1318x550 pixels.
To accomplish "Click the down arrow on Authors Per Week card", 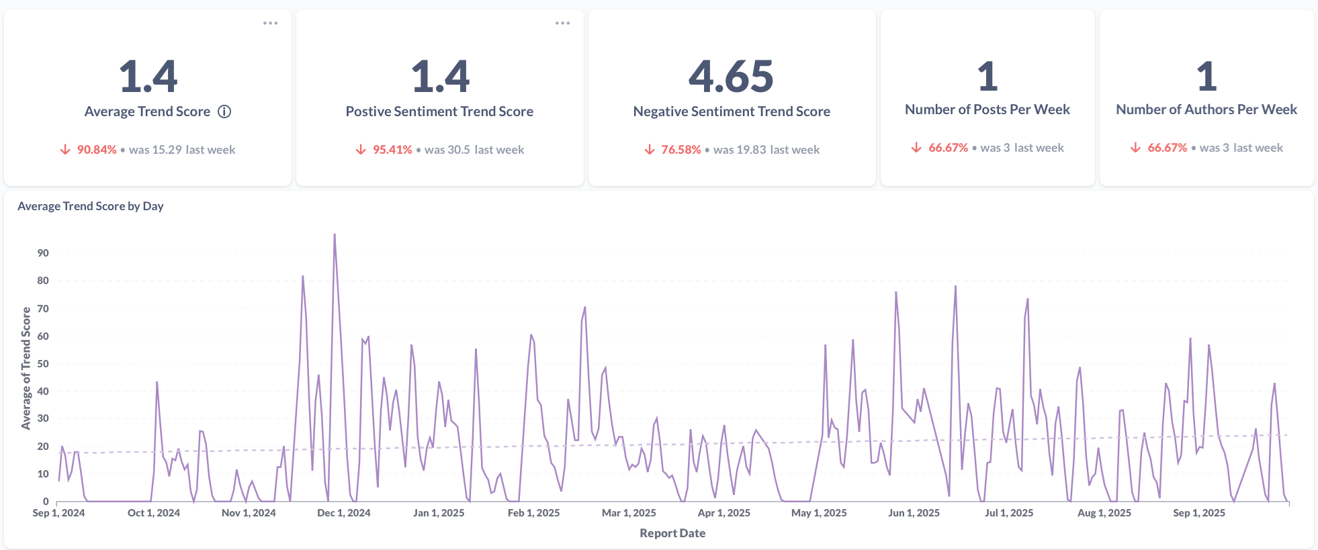I will [1135, 148].
